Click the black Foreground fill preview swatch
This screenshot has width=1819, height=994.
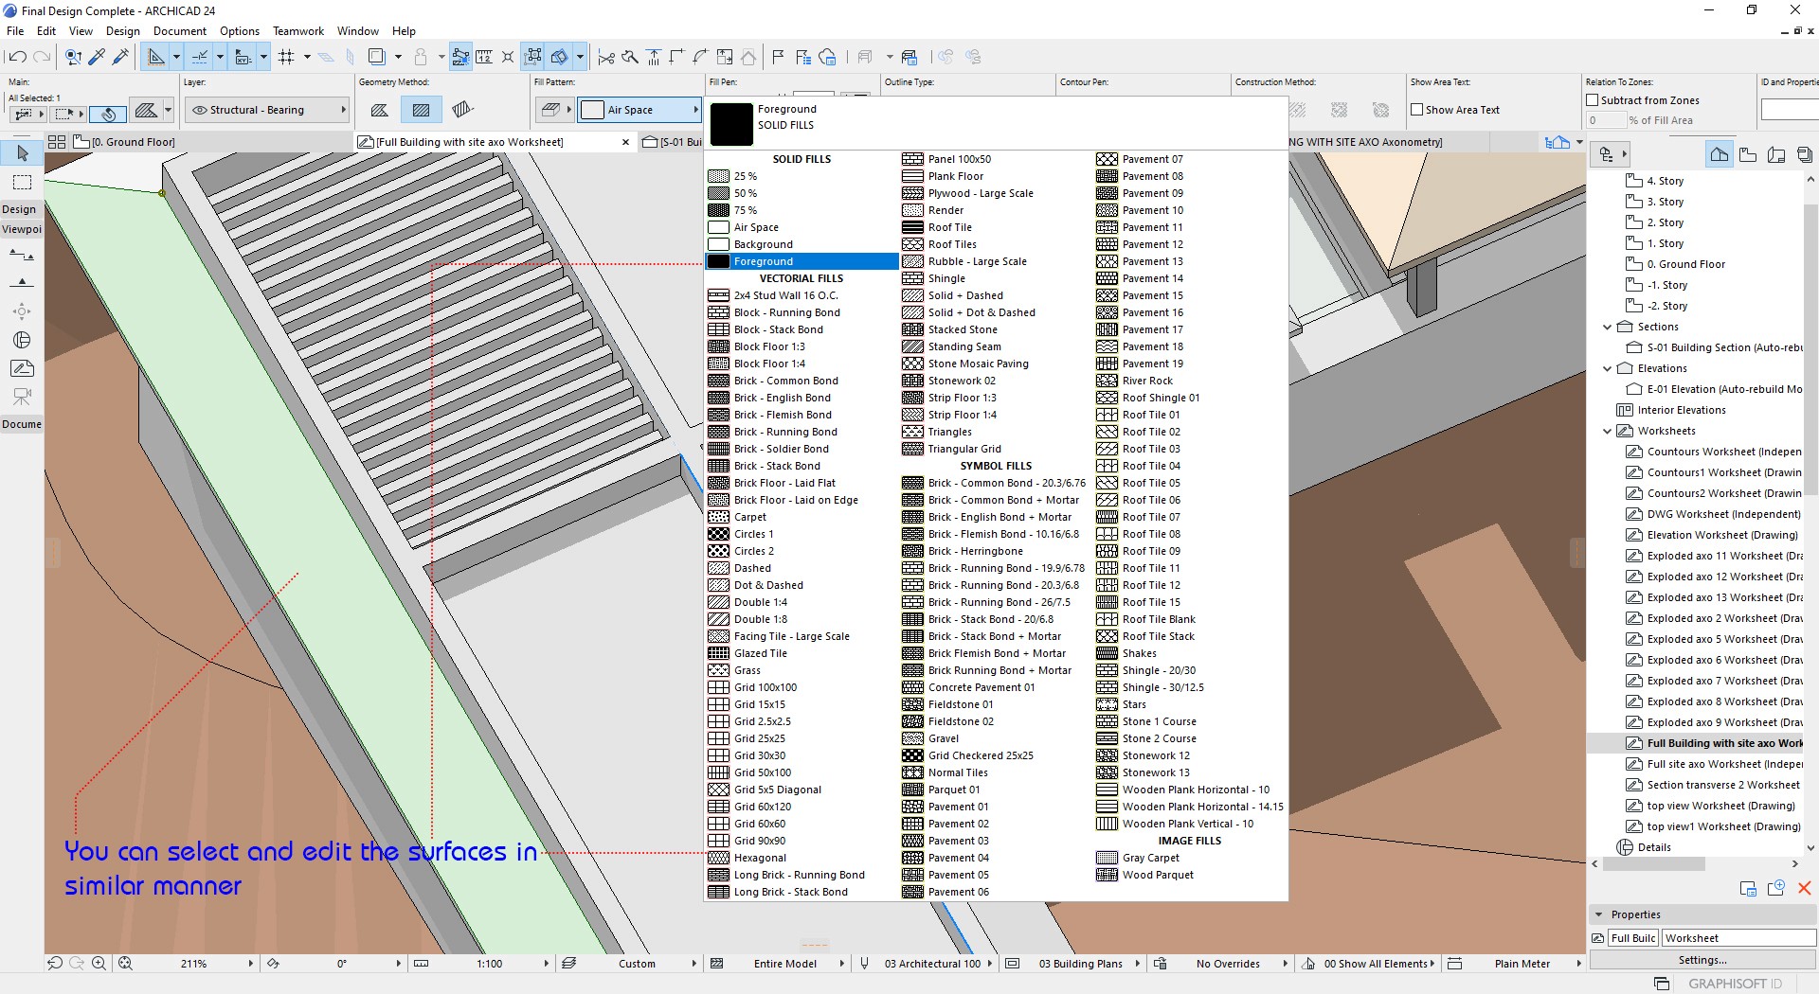coord(731,124)
